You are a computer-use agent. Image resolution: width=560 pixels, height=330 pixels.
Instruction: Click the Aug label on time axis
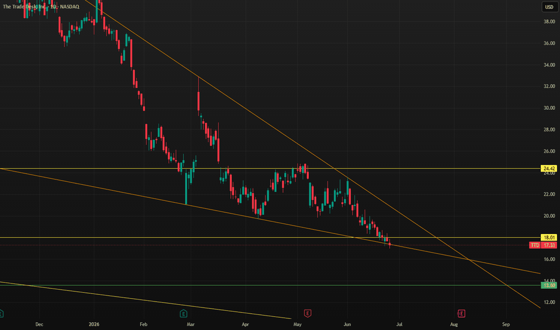[x=454, y=324]
